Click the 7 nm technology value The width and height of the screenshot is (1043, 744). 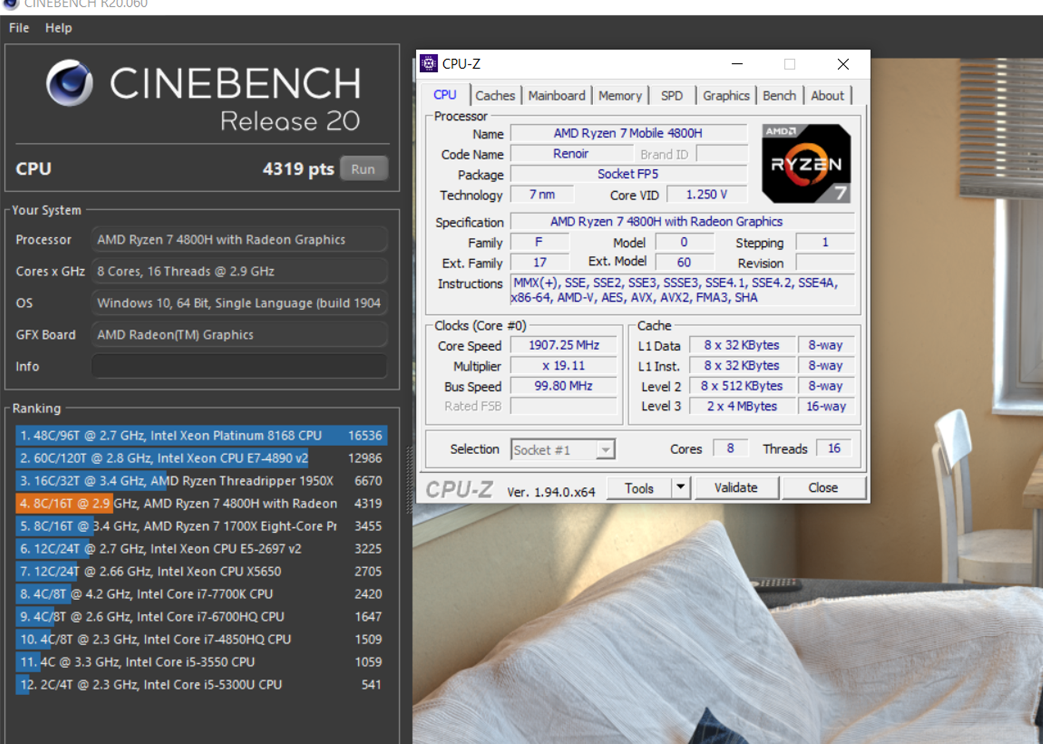pyautogui.click(x=542, y=194)
